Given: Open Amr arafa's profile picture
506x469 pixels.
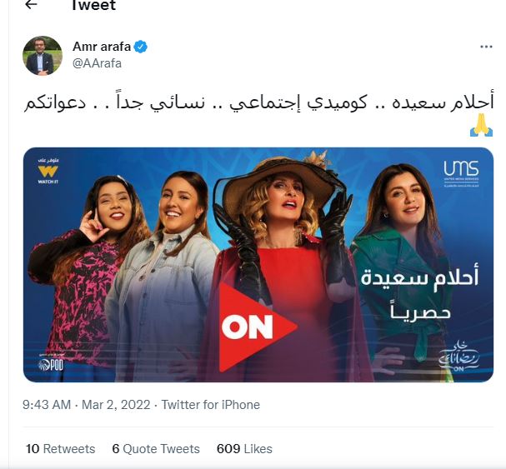Looking at the screenshot, I should 43,56.
